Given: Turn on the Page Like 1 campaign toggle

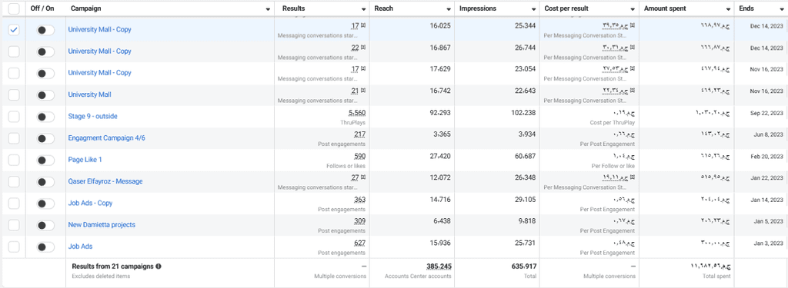Looking at the screenshot, I should point(45,160).
